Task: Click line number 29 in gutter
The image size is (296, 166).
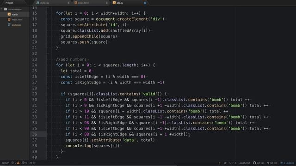Action: [x=34, y=94]
